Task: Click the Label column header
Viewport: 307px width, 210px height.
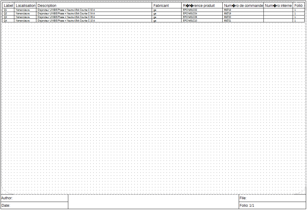Action: pos(8,6)
